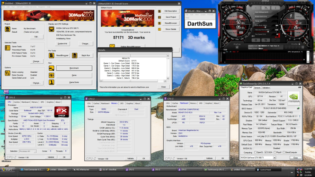The width and height of the screenshot is (315, 177).
Task: Click Validate in the Memory CPU-Z window
Action: pyautogui.click(x=130, y=159)
